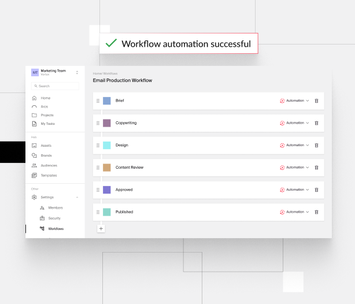
Task: Click the Published stage name
Action: tap(124, 212)
